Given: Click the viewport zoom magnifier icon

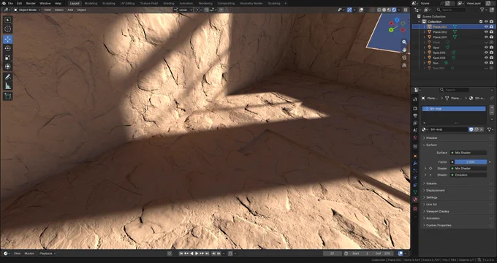Looking at the screenshot, I should (x=404, y=42).
